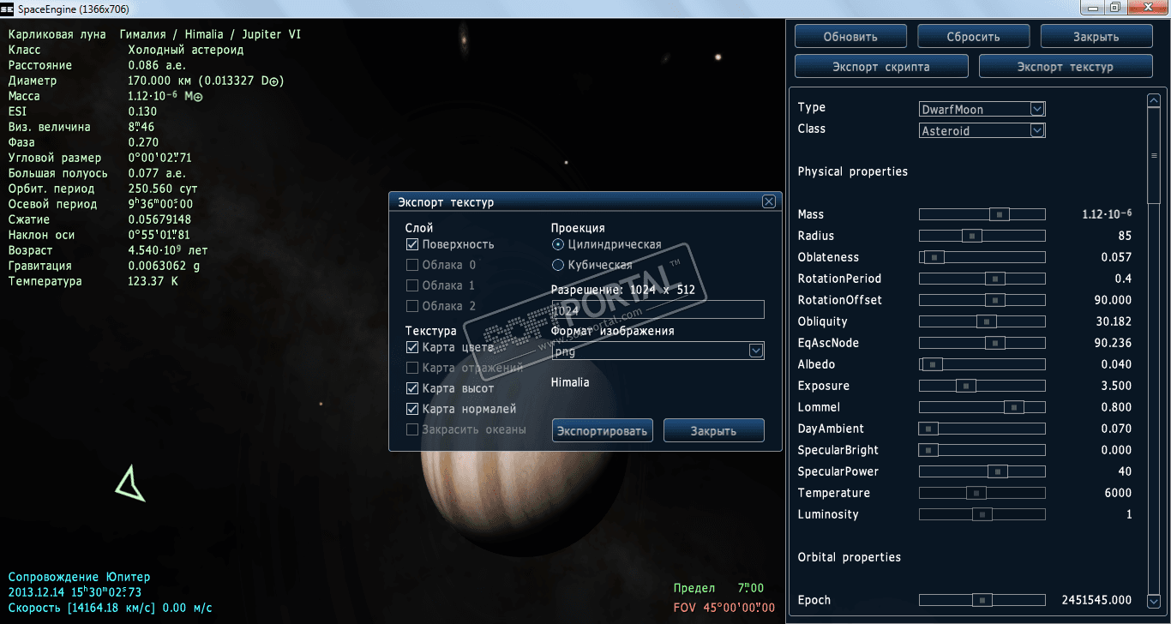This screenshot has height=624, width=1171.
Task: Click the SpaceEngine title bar app icon
Action: click(x=9, y=8)
